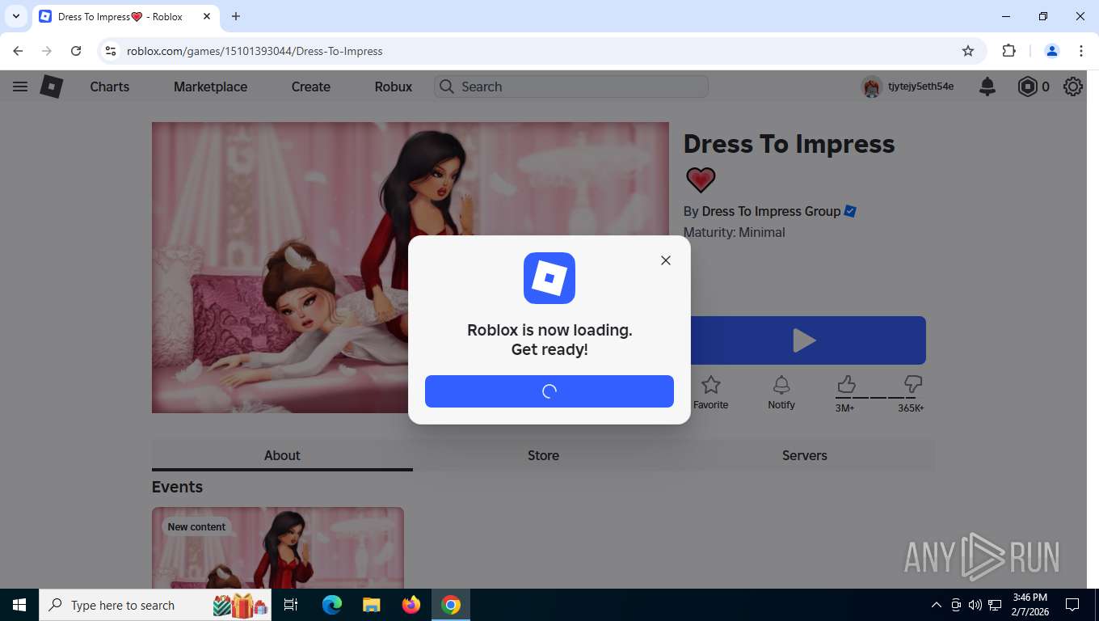Click the browser forward arrow
Screen dimensions: 1099x621
47,51
